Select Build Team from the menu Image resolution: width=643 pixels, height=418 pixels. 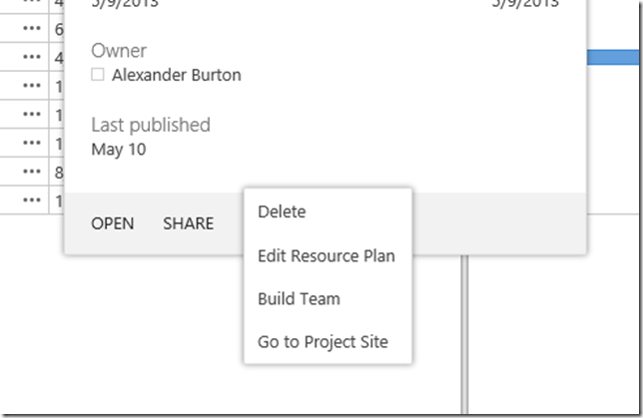[299, 298]
